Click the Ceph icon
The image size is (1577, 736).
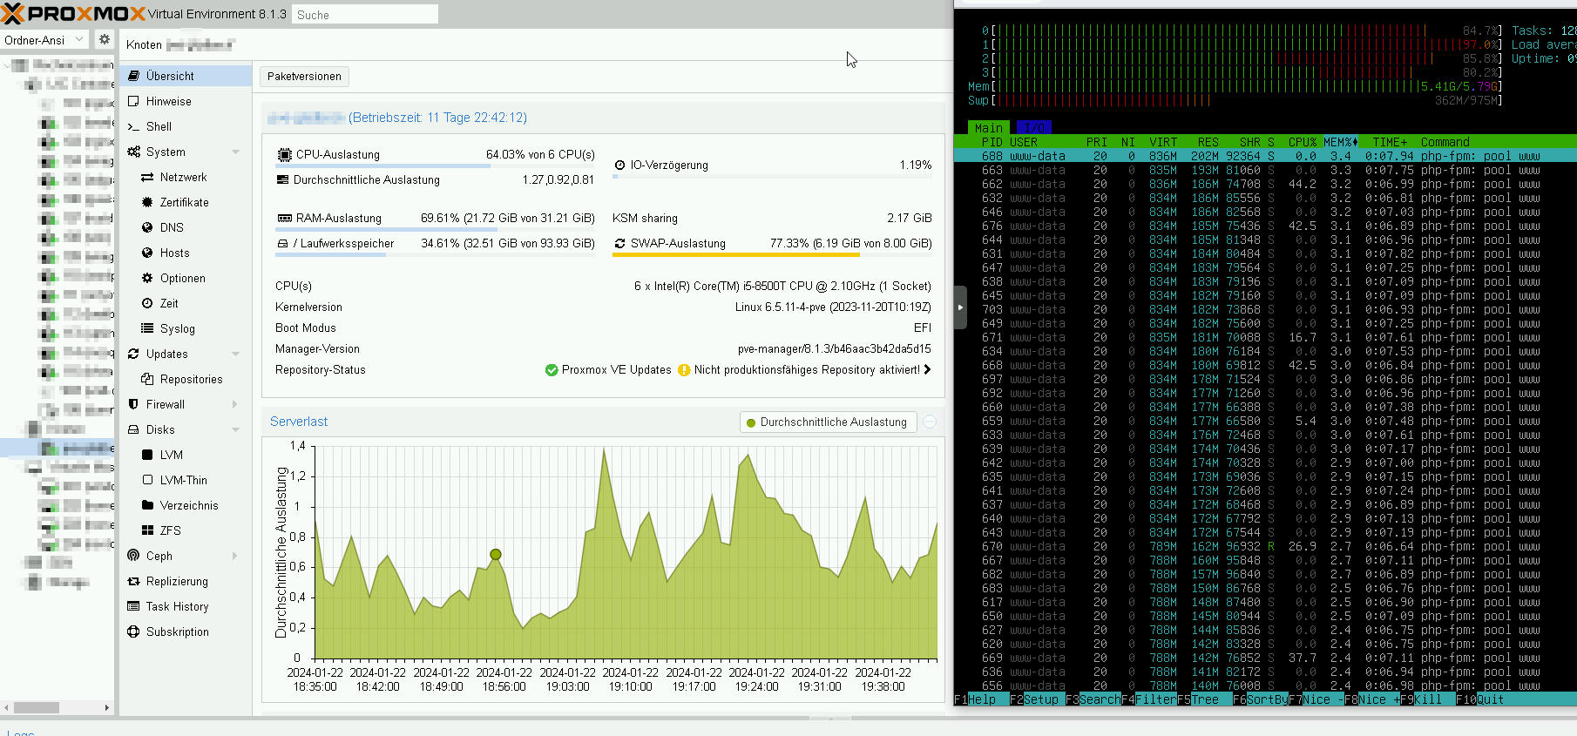(133, 556)
